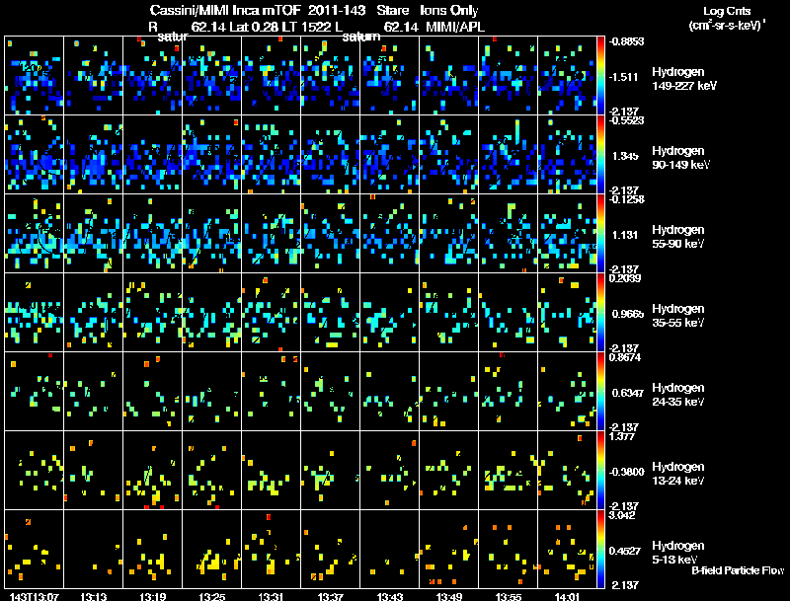Open the 90-149 keV panel at 13:25

(x=211, y=154)
